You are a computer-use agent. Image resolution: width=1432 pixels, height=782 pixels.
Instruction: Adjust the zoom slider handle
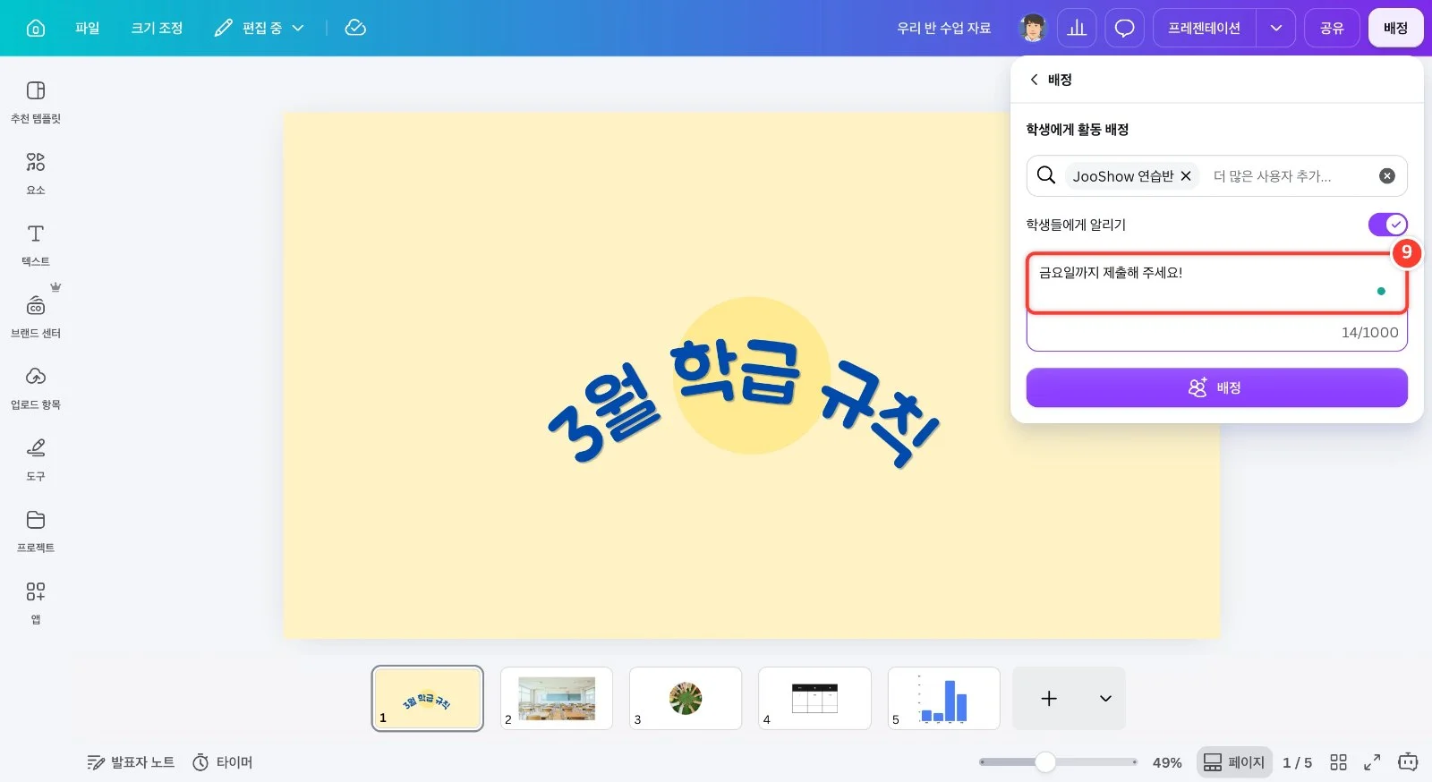tap(1045, 762)
